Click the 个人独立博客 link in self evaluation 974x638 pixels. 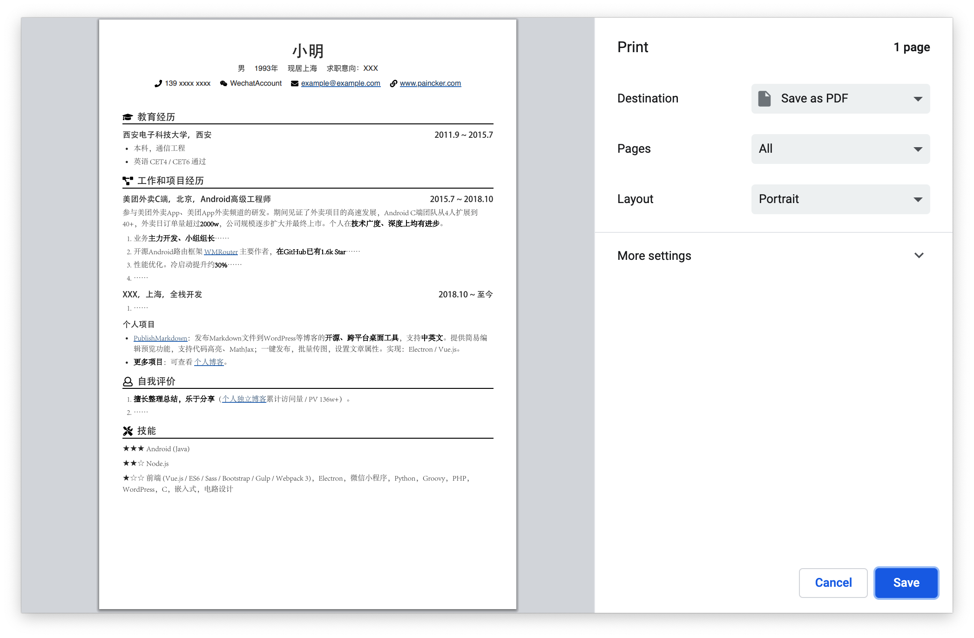point(244,399)
